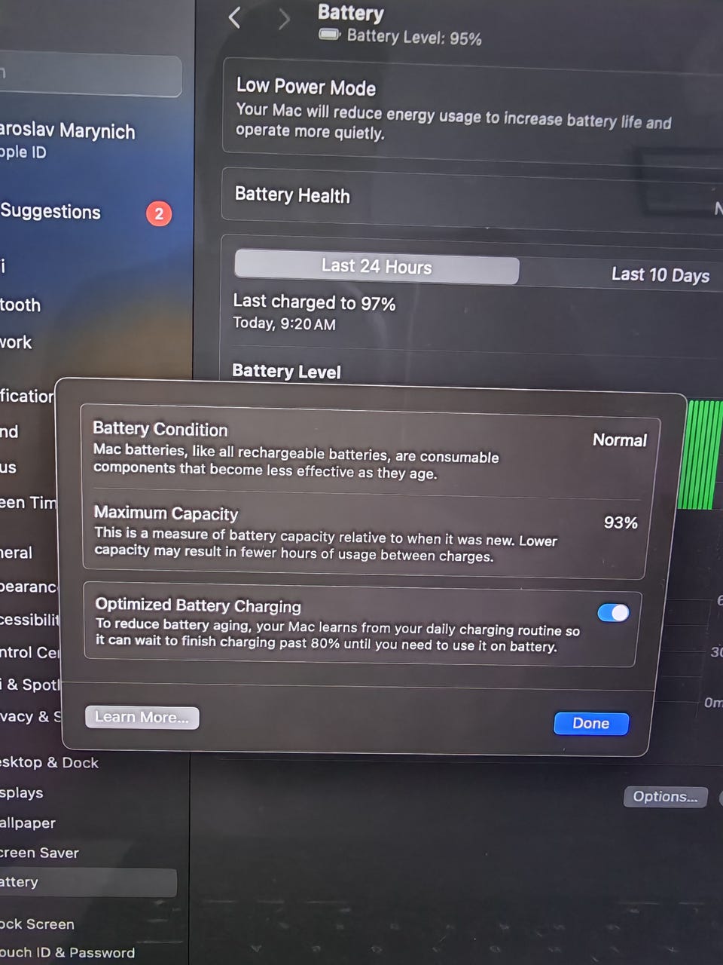
Task: Select Suggestions in the sidebar
Action: (x=50, y=212)
